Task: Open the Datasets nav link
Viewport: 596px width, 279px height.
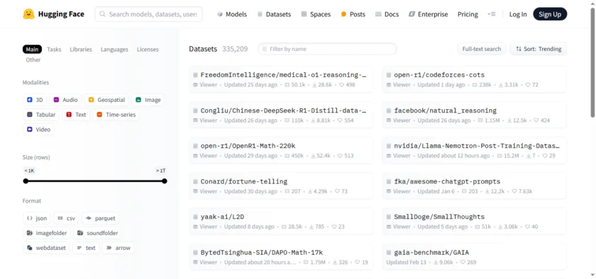Action: (x=274, y=14)
